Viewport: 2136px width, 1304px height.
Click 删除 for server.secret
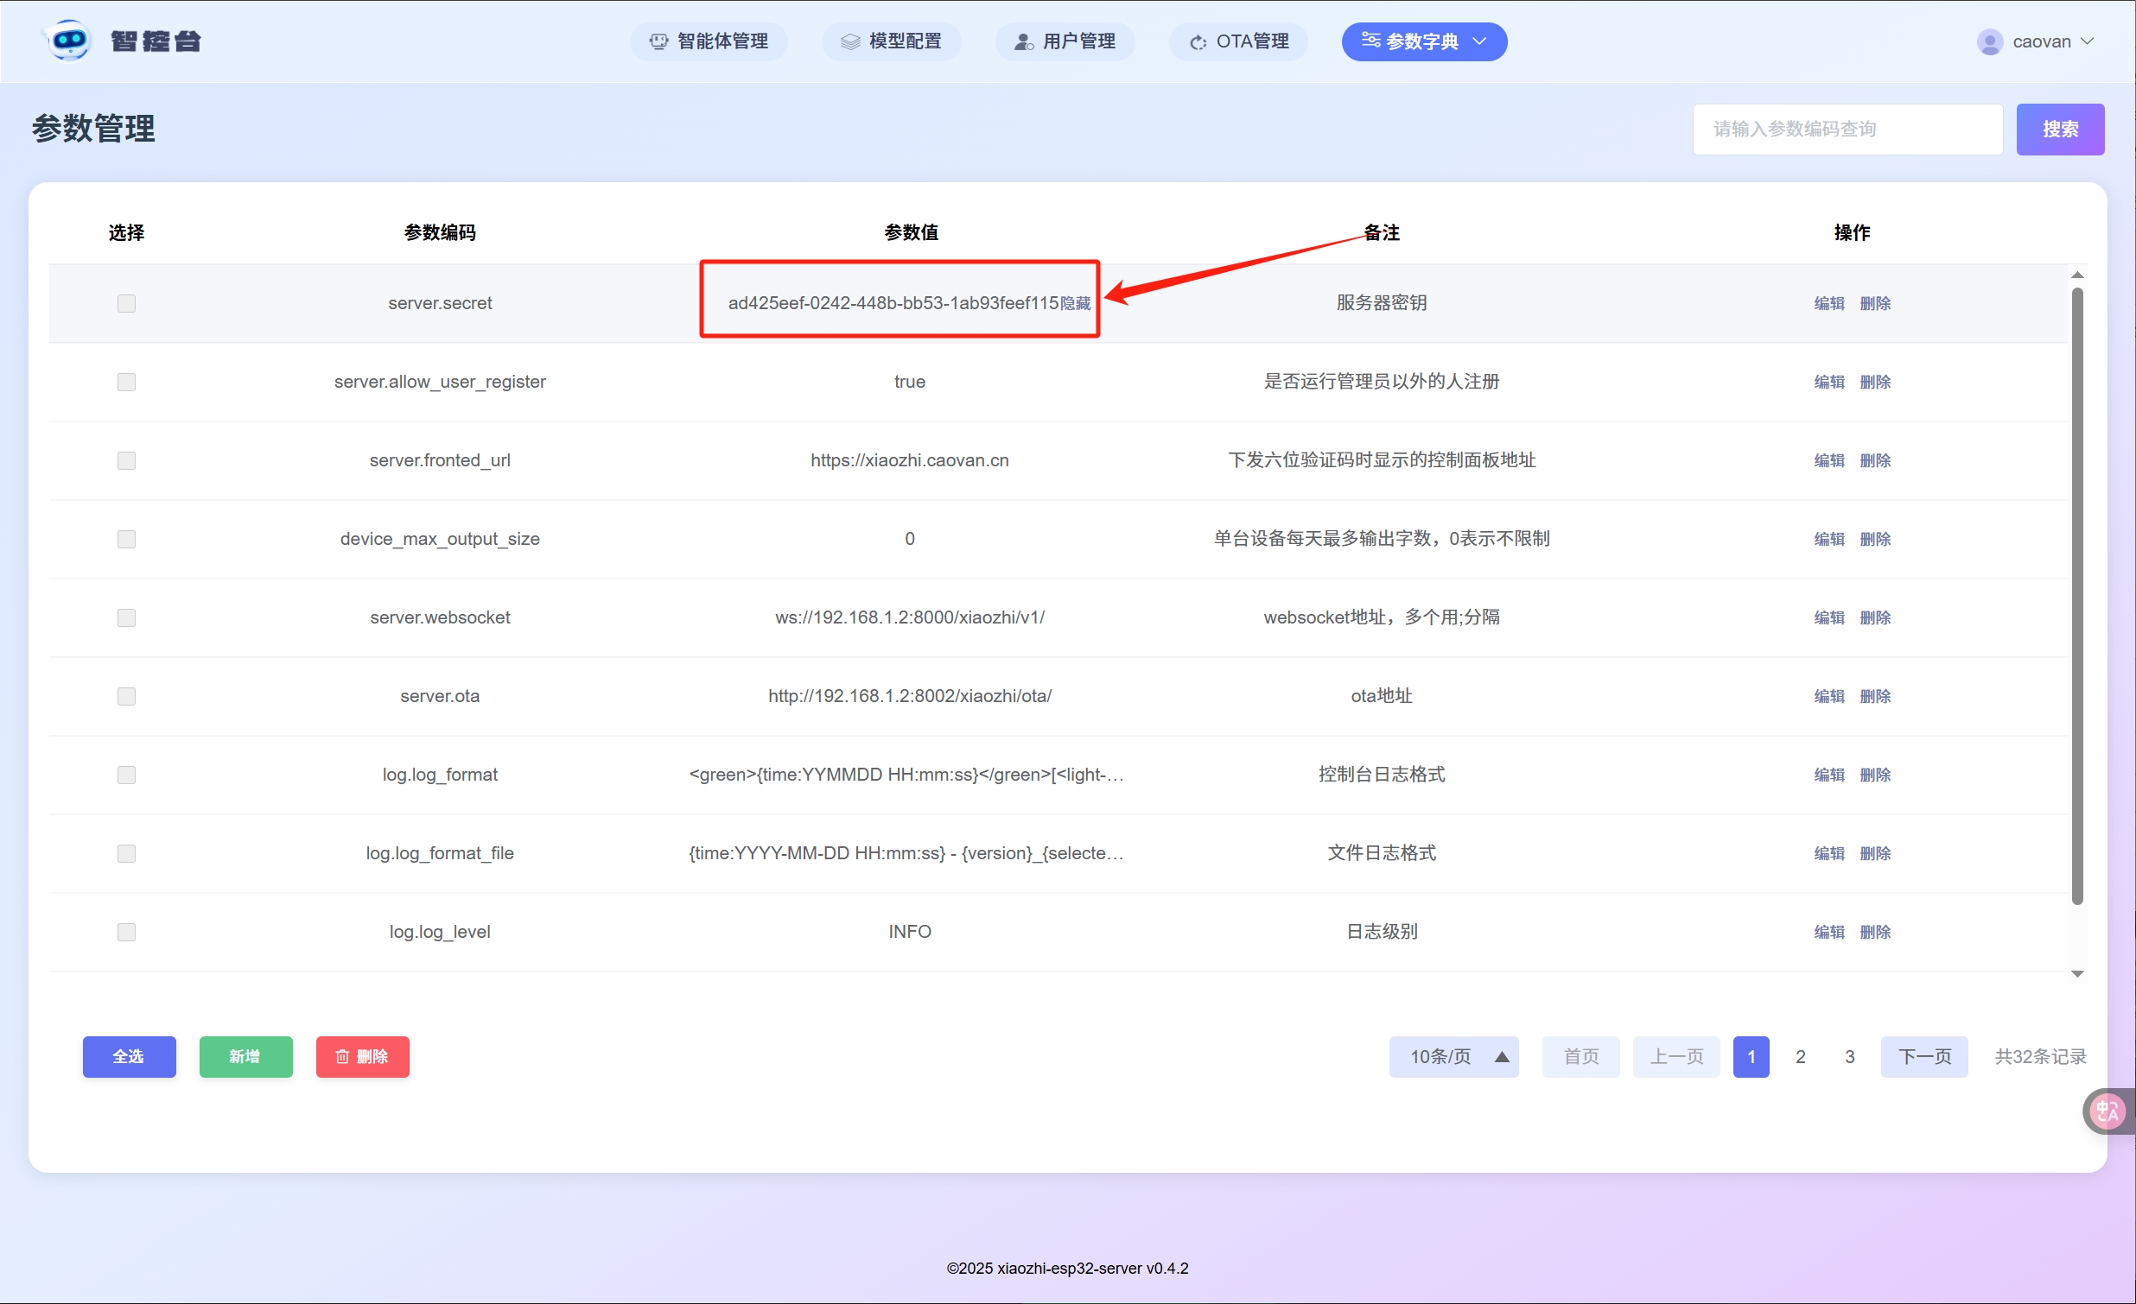coord(1875,303)
